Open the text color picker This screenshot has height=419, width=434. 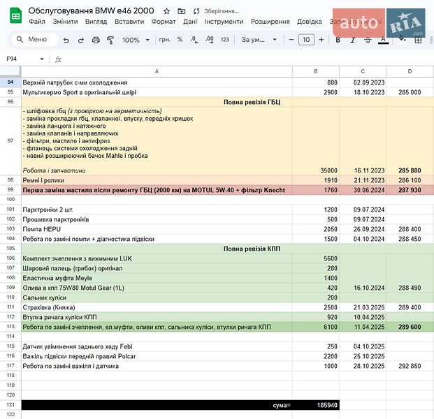click(383, 40)
